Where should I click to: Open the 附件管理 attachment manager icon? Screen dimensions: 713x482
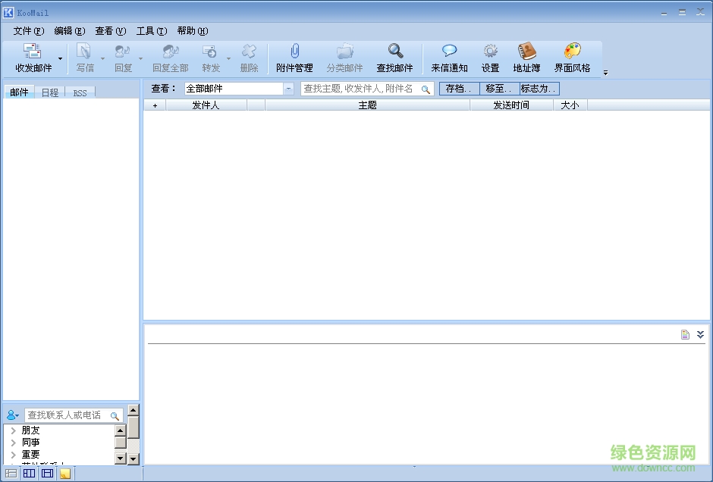coord(295,57)
